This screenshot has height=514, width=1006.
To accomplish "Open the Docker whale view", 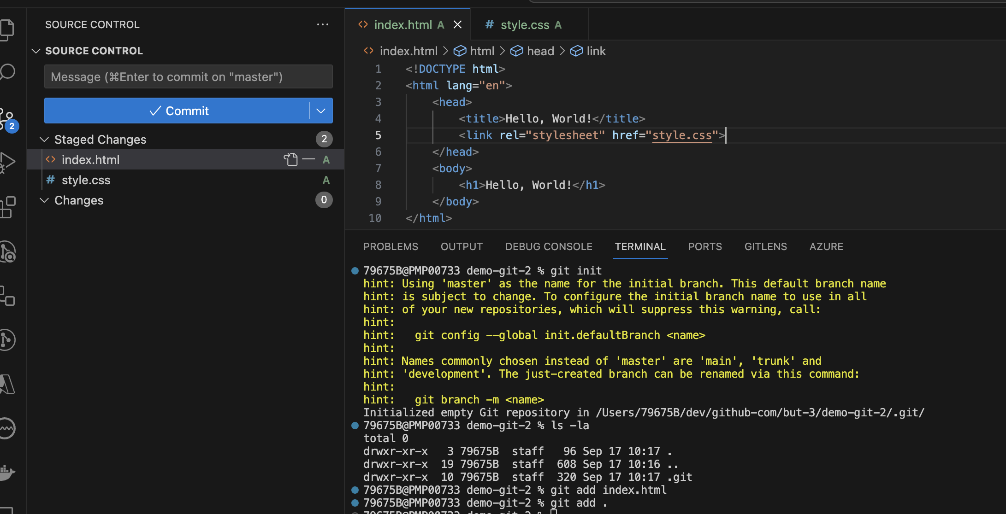I will (6, 473).
